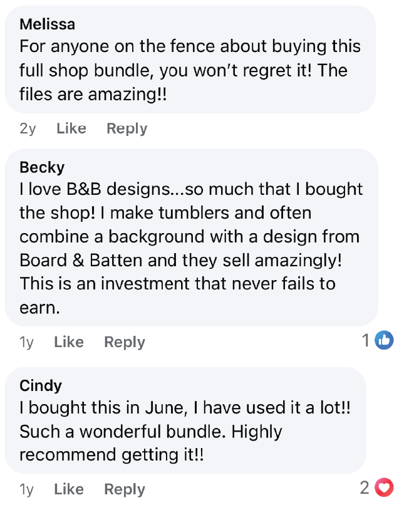Click the blue thumbs-up reaction icon

click(x=383, y=340)
